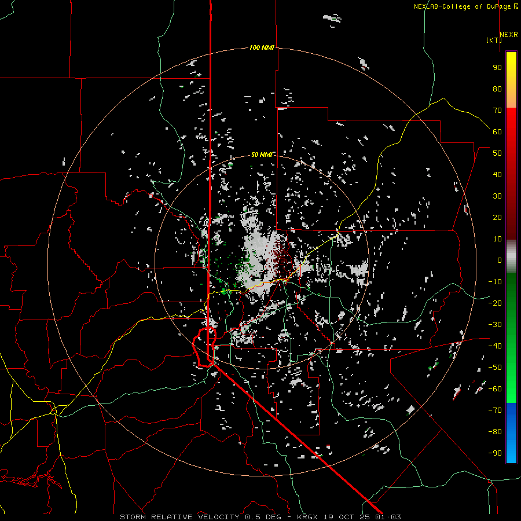Click the -40 value on the velocity scale
This screenshot has width=521, height=521.
(495, 346)
